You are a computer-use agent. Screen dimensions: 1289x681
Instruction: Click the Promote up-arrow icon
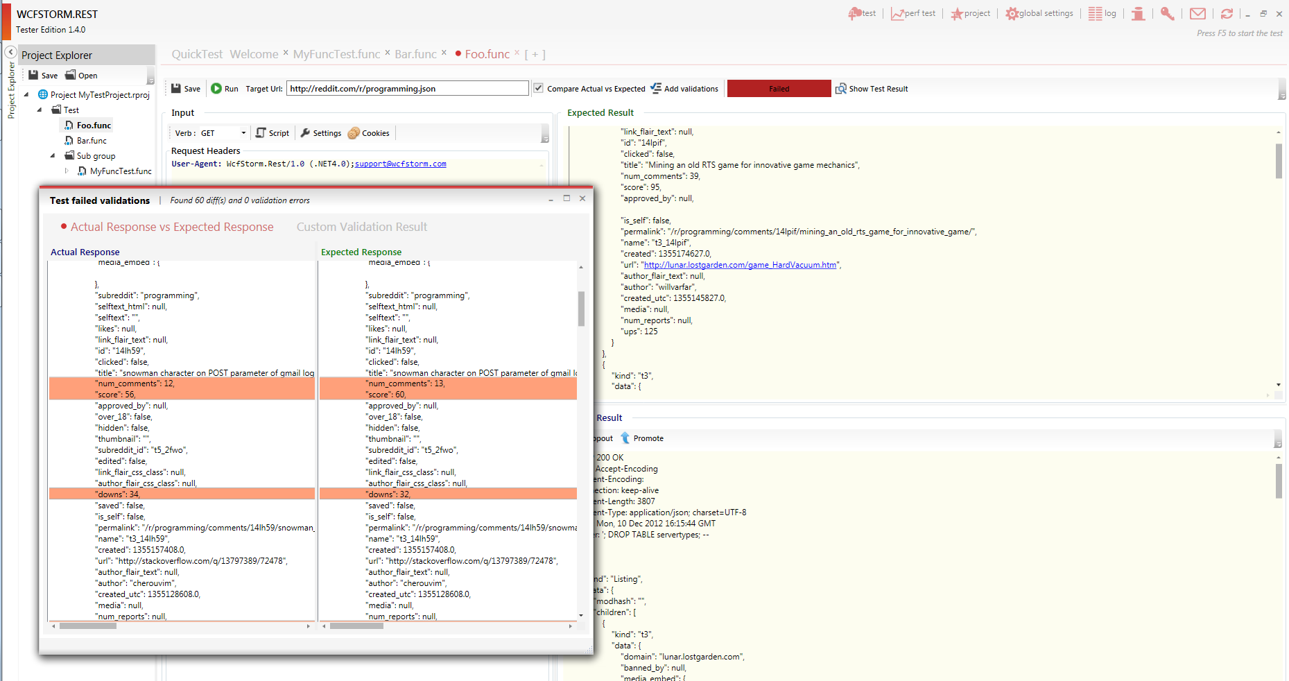[x=625, y=438]
